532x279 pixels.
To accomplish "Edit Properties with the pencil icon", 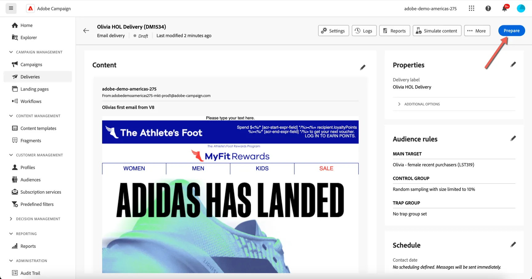I will (513, 64).
